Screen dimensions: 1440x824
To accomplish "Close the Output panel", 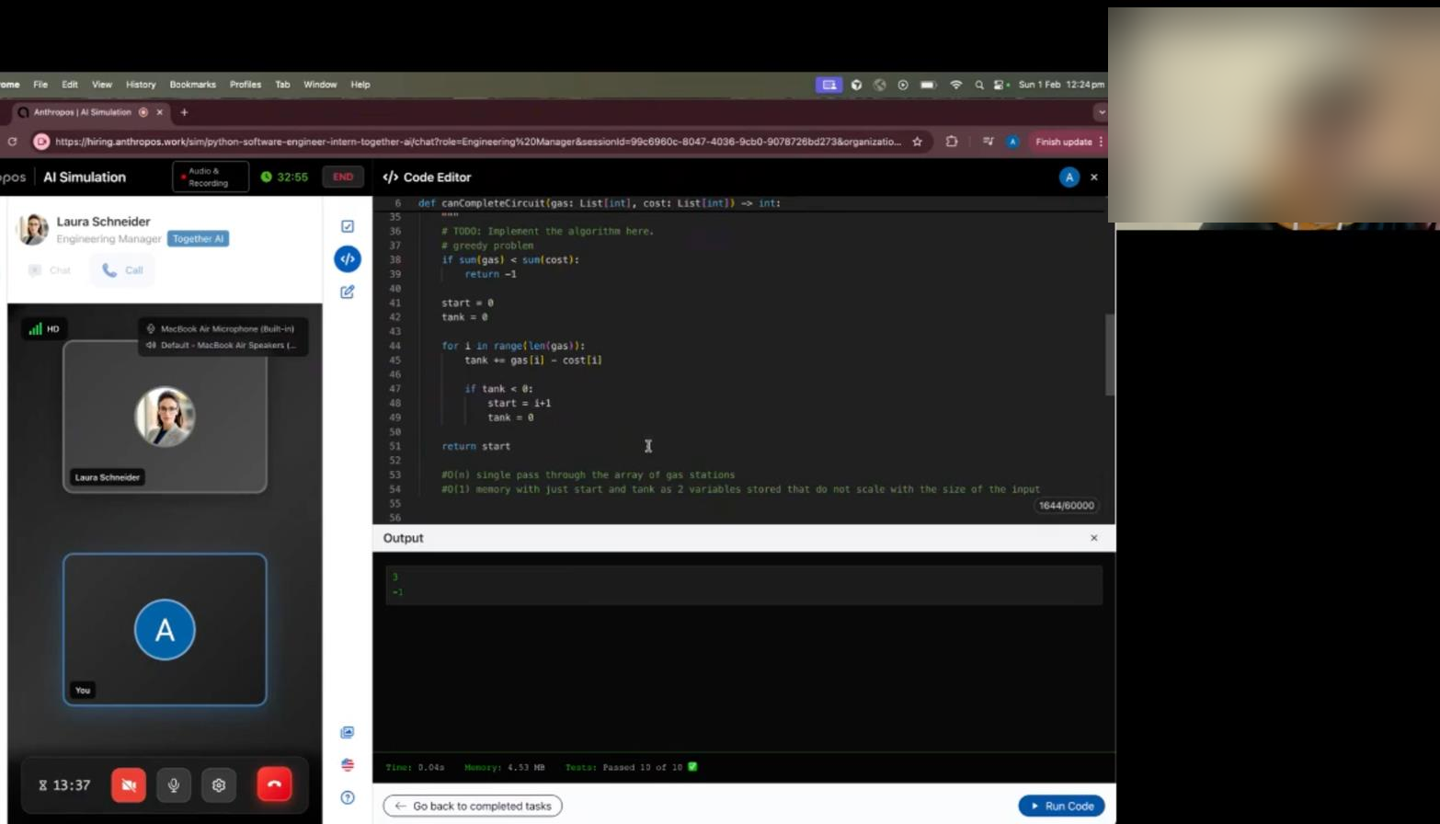I will (x=1094, y=538).
